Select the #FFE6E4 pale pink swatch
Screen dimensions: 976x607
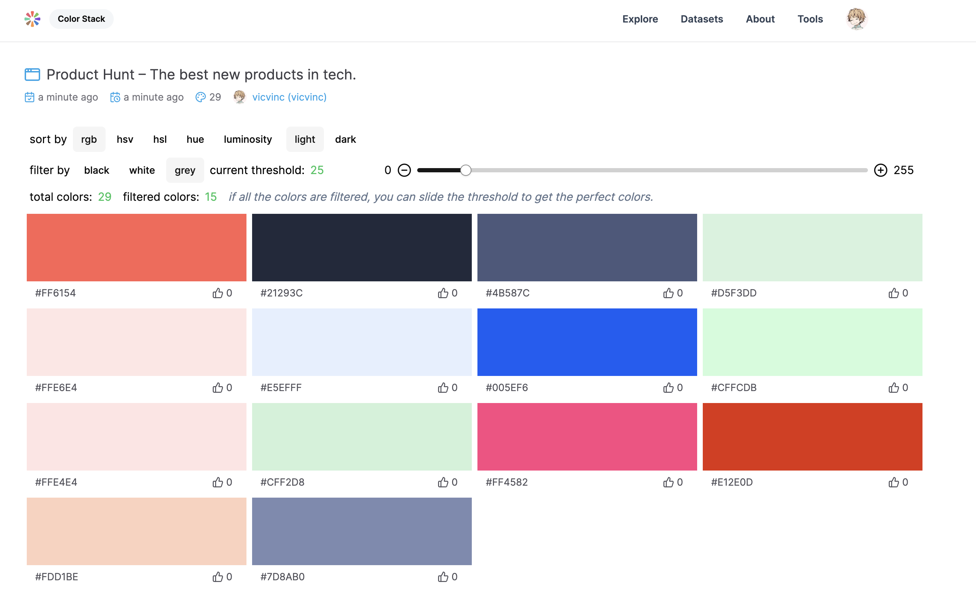click(137, 342)
